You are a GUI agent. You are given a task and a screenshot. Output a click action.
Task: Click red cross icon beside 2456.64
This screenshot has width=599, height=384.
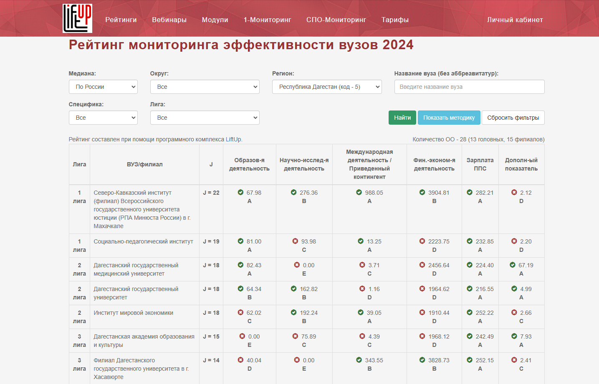tap(422, 265)
